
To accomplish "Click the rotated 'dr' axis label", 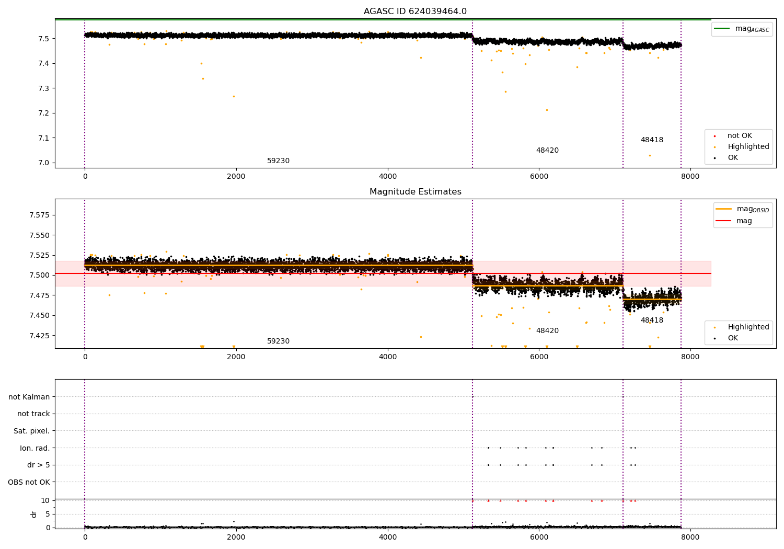I will coord(34,514).
